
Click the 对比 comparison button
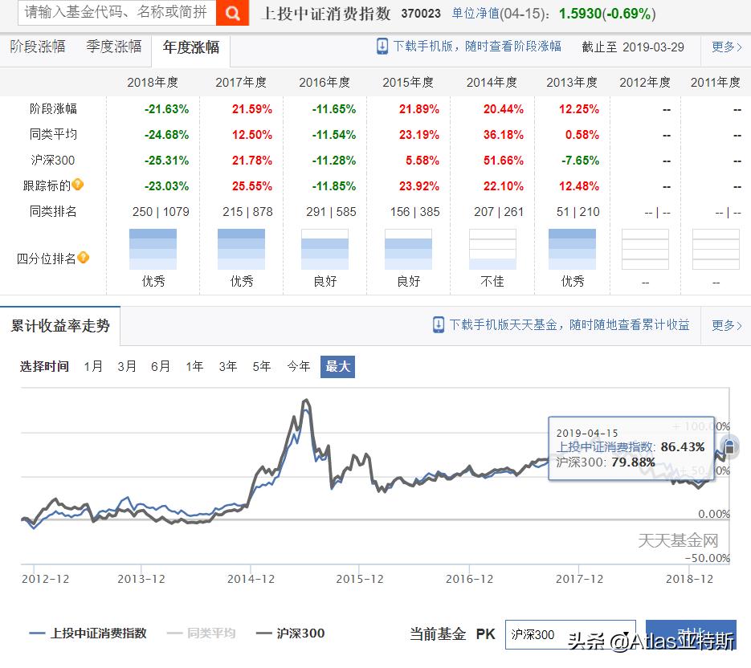(x=692, y=633)
